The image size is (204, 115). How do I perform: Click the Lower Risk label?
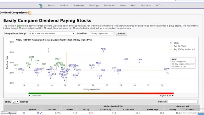pyautogui.click(x=35, y=96)
